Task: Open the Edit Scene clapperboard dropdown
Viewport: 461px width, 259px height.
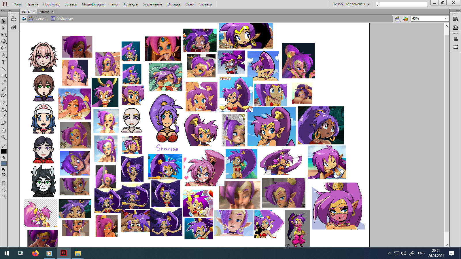Action: 398,19
